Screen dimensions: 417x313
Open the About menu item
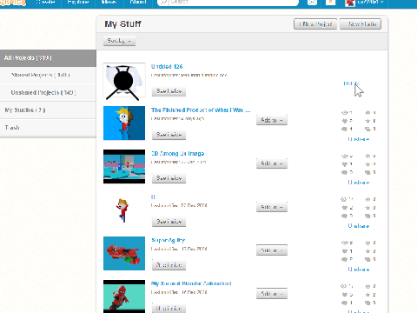(138, 2)
